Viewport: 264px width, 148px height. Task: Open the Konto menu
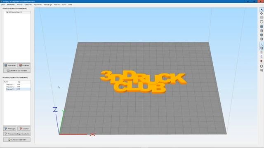[x=64, y=5]
